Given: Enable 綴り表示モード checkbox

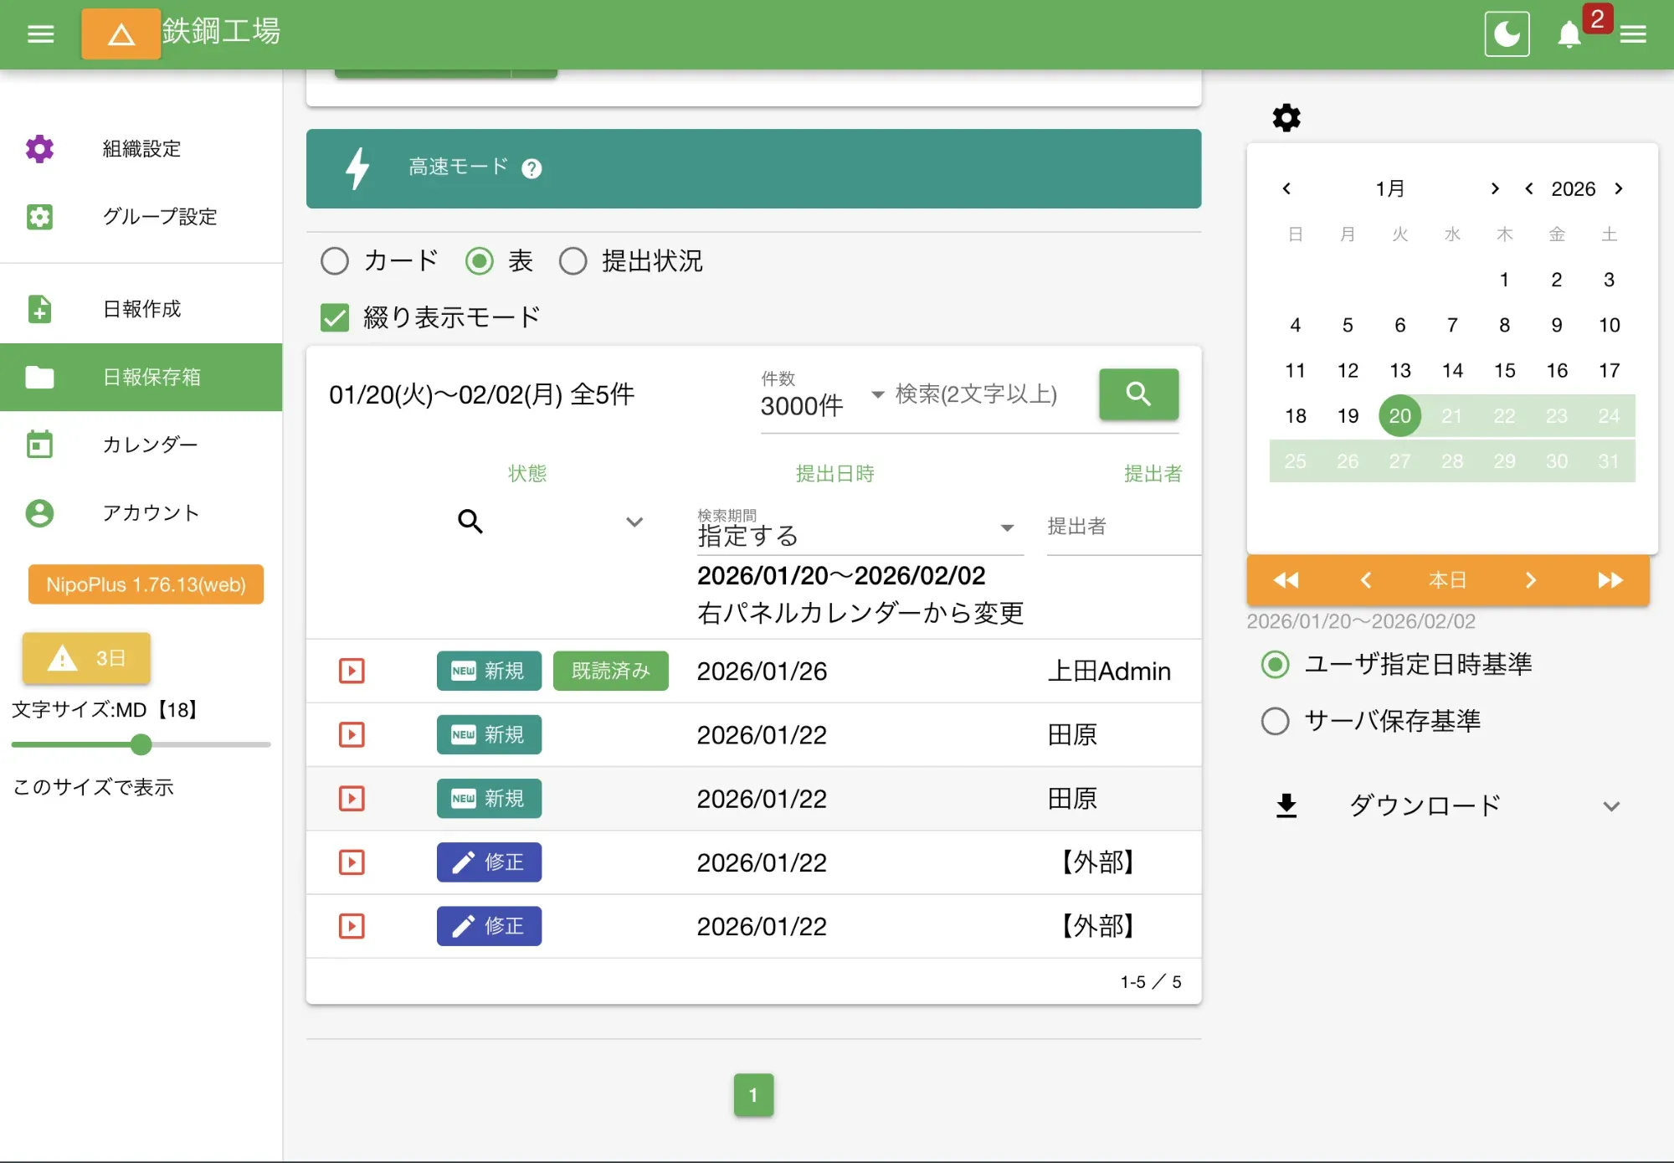Looking at the screenshot, I should [335, 317].
